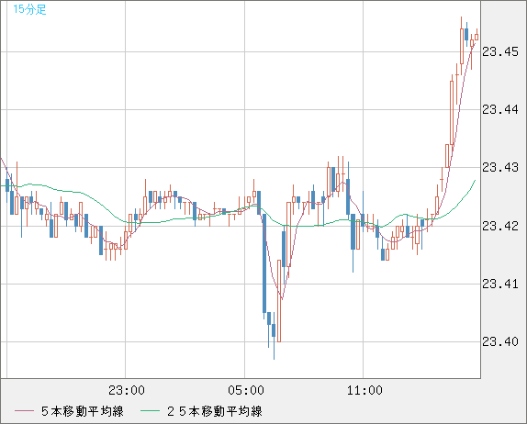Click the green 25-period legend line sample
Screen dimensions: 527x424
click(x=150, y=411)
